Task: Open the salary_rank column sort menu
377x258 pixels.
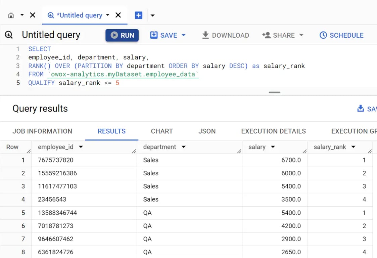Action: point(353,147)
